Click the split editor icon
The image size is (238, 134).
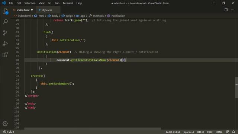226,10
